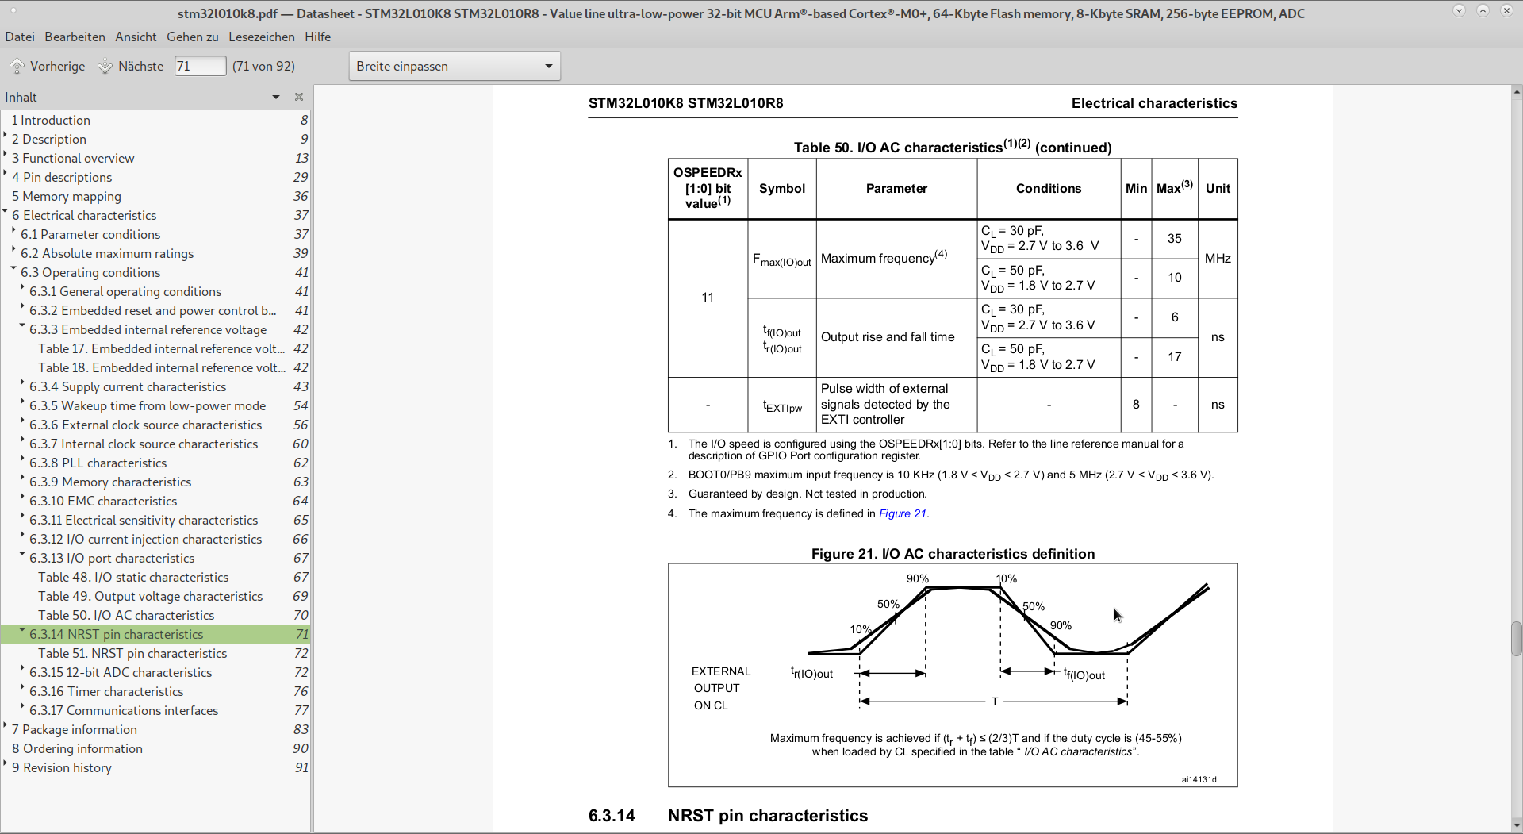Select 6.3.15 12-bit ADC characteristics
Image resolution: width=1523 pixels, height=834 pixels.
pos(155,672)
